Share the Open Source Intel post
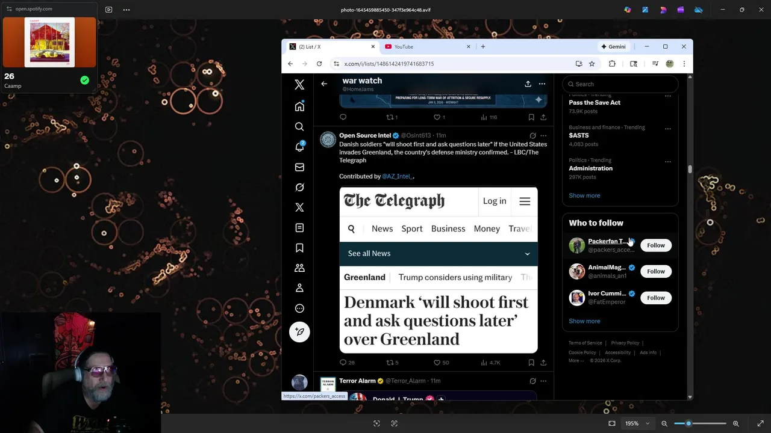The height and width of the screenshot is (433, 771). click(543, 363)
